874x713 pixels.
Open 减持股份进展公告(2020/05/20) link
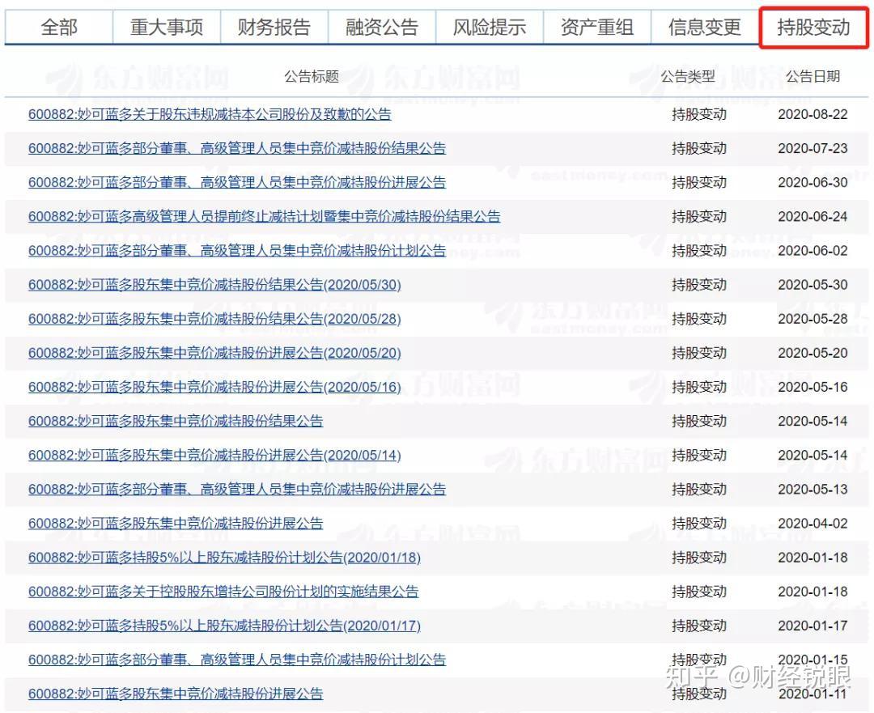[x=214, y=353]
